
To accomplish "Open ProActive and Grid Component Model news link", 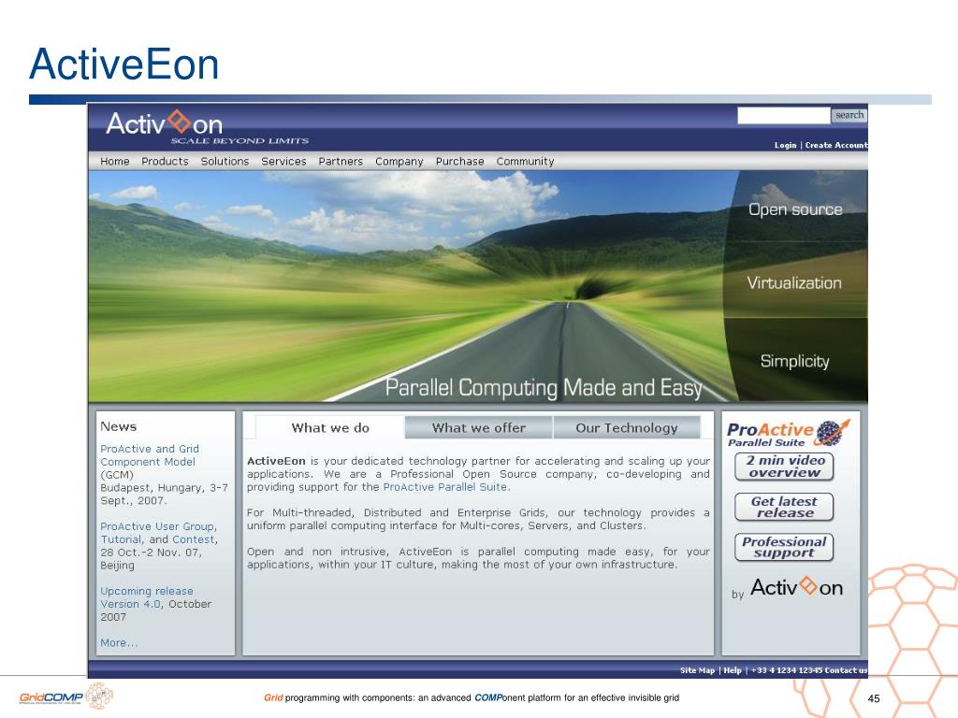I will pos(150,455).
